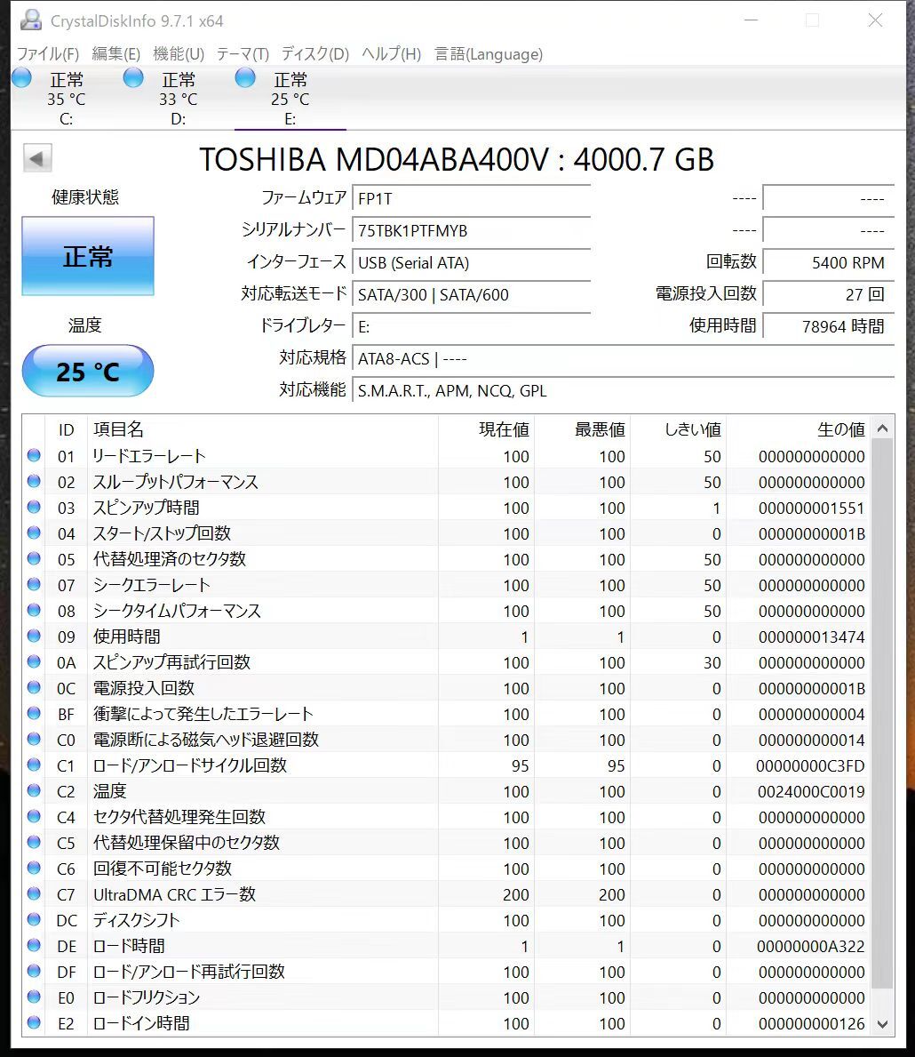Click the status dot for ID C2 温度
915x1057 pixels.
click(x=34, y=790)
